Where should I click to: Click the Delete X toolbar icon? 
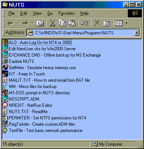(97, 23)
